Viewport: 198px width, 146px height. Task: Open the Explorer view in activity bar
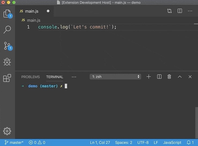(x=7, y=14)
